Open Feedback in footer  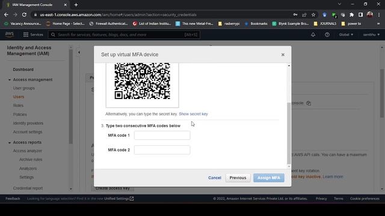pyautogui.click(x=13, y=199)
